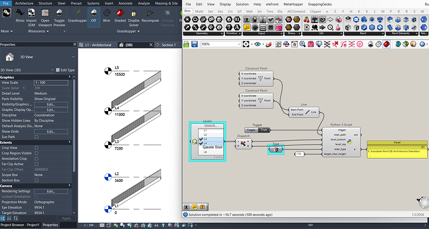Click the Wire preview icon
The height and width of the screenshot is (229, 429).
(x=106, y=13)
